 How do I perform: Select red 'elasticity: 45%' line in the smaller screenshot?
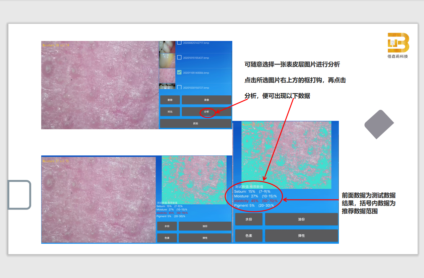pyautogui.click(x=172, y=213)
